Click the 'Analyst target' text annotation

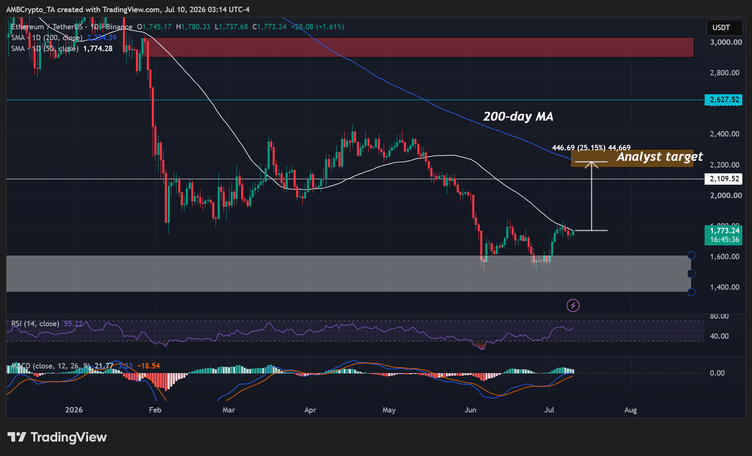[660, 157]
